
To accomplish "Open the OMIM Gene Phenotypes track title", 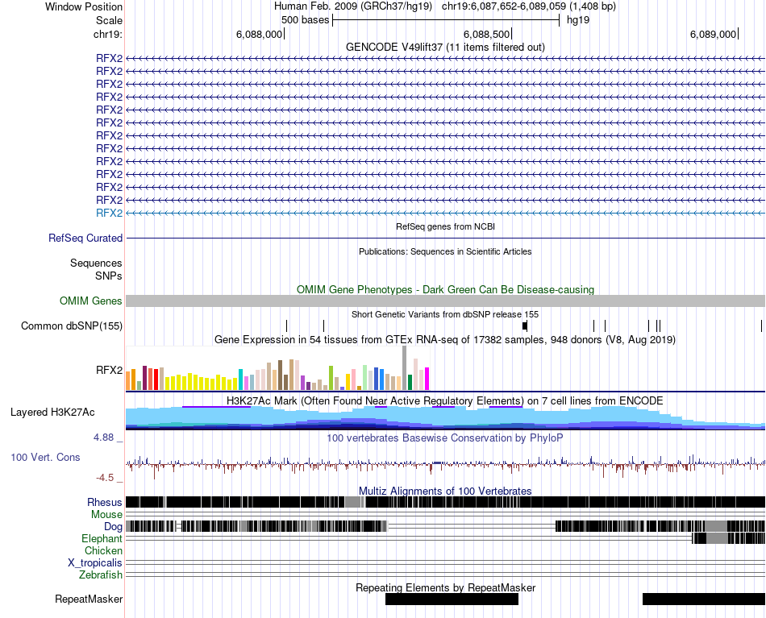I will click(445, 289).
